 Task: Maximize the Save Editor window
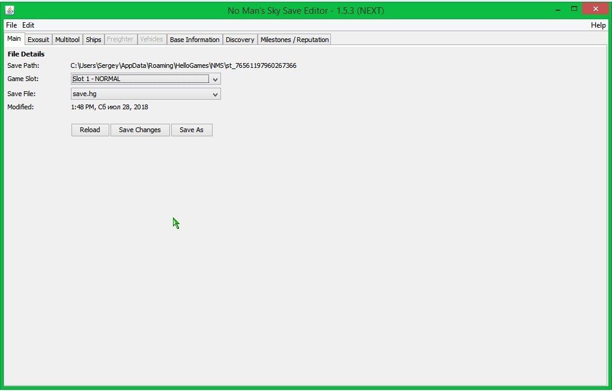pyautogui.click(x=574, y=8)
